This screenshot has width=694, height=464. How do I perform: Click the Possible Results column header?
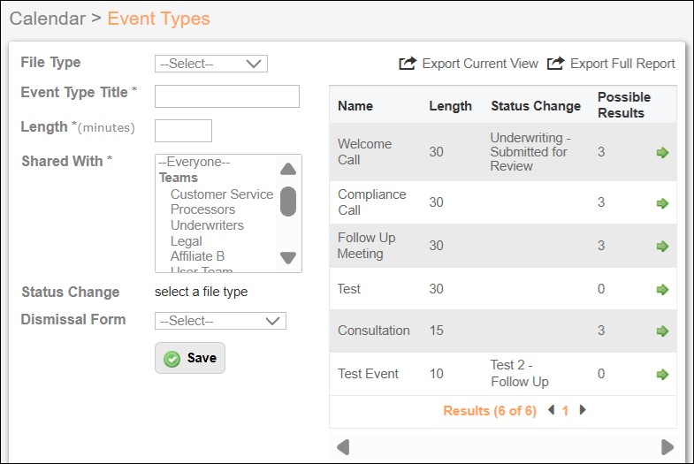pos(624,105)
